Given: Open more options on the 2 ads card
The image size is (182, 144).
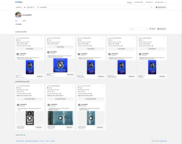Looking at the screenshot, I should tap(102, 86).
